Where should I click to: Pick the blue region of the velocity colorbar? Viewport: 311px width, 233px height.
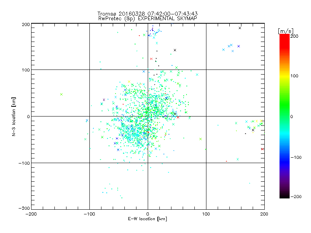[x=285, y=160]
